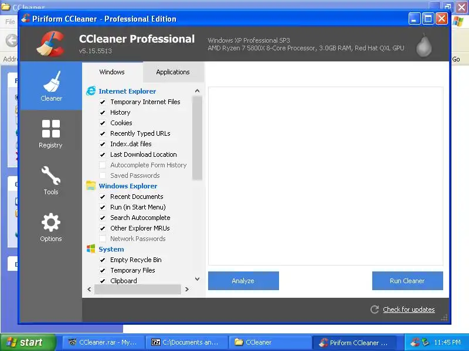The image size is (469, 351).
Task: Uncheck Index.dat files
Action: [103, 144]
